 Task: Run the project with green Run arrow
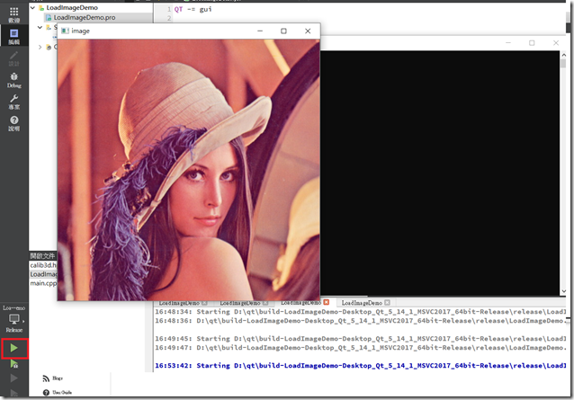[14, 348]
